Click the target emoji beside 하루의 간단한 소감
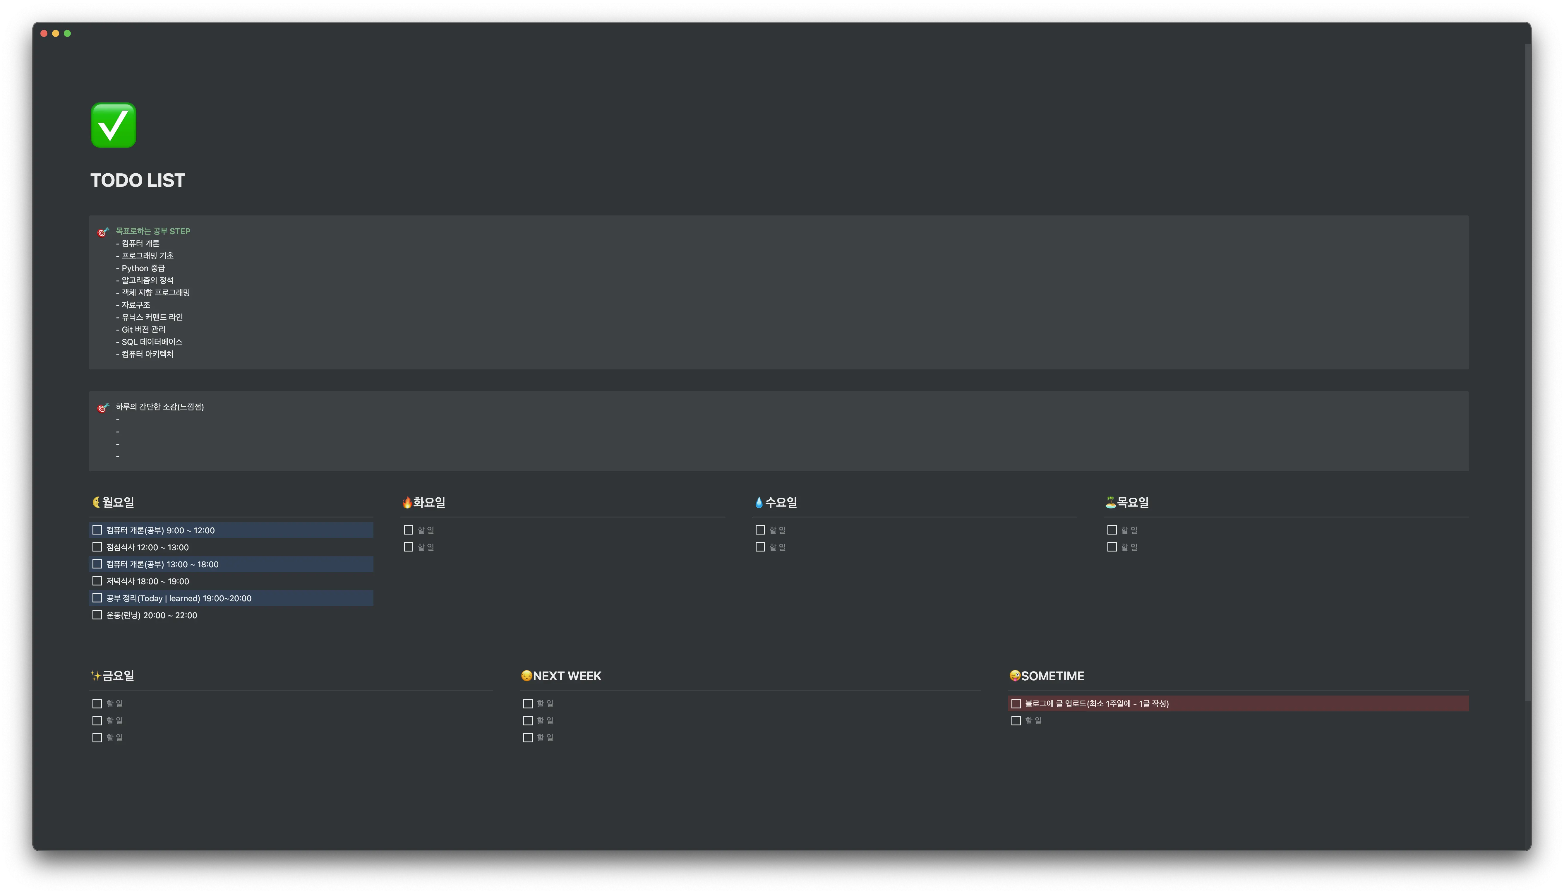Viewport: 1564px width, 894px height. coord(103,408)
